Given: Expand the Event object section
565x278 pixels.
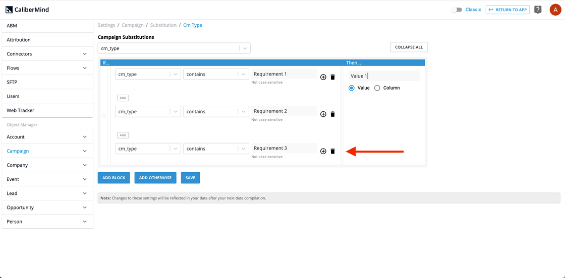Looking at the screenshot, I should coord(47,179).
